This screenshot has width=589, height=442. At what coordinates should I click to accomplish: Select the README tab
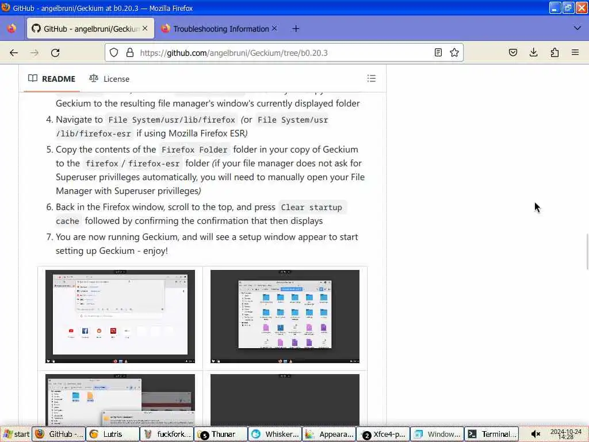tap(52, 79)
